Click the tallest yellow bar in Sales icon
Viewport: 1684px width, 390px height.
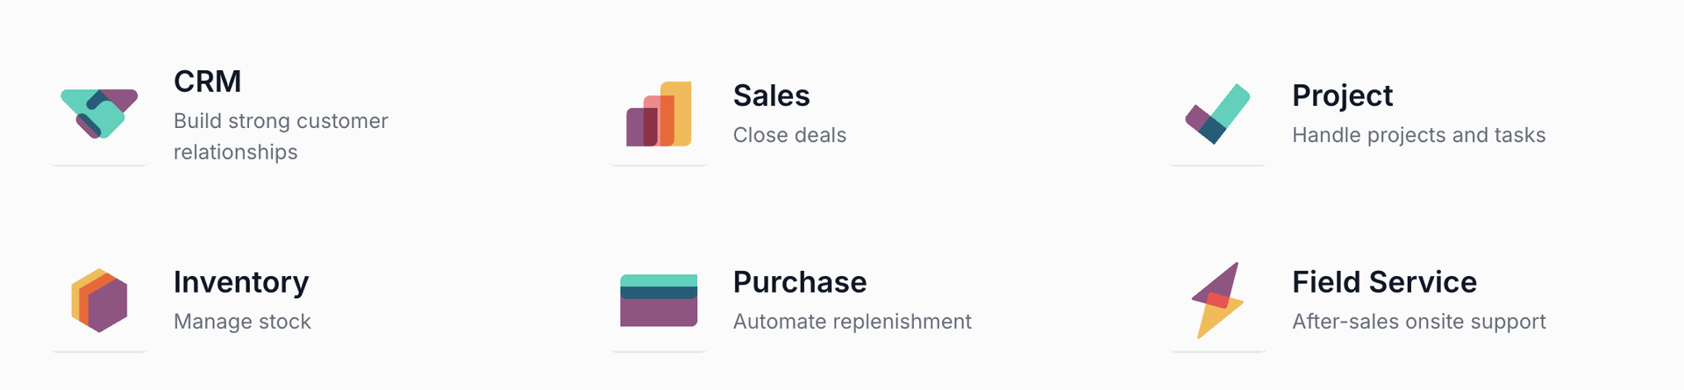coord(682,96)
